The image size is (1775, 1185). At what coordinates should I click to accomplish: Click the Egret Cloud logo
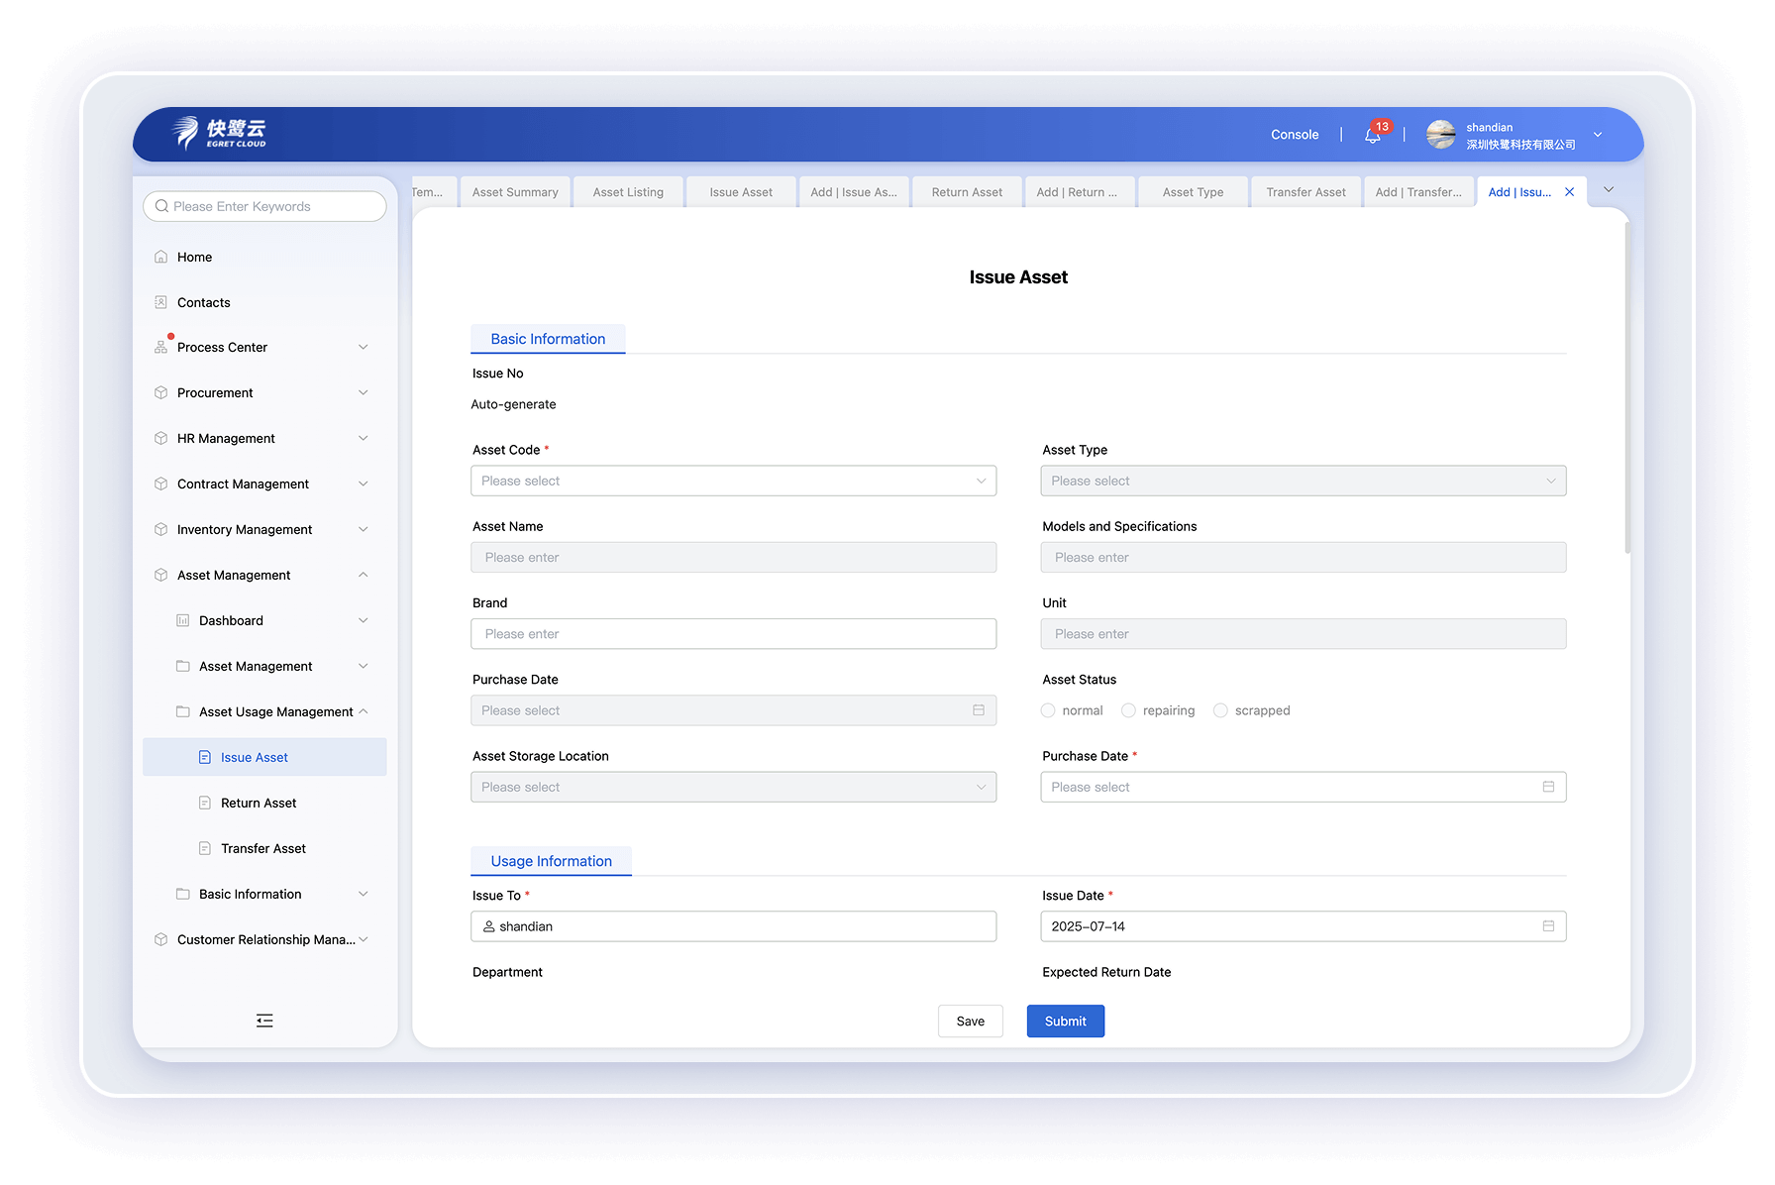pos(220,133)
